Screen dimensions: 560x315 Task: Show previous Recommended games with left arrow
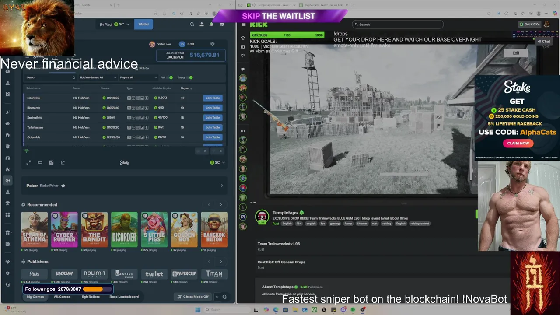pos(209,205)
